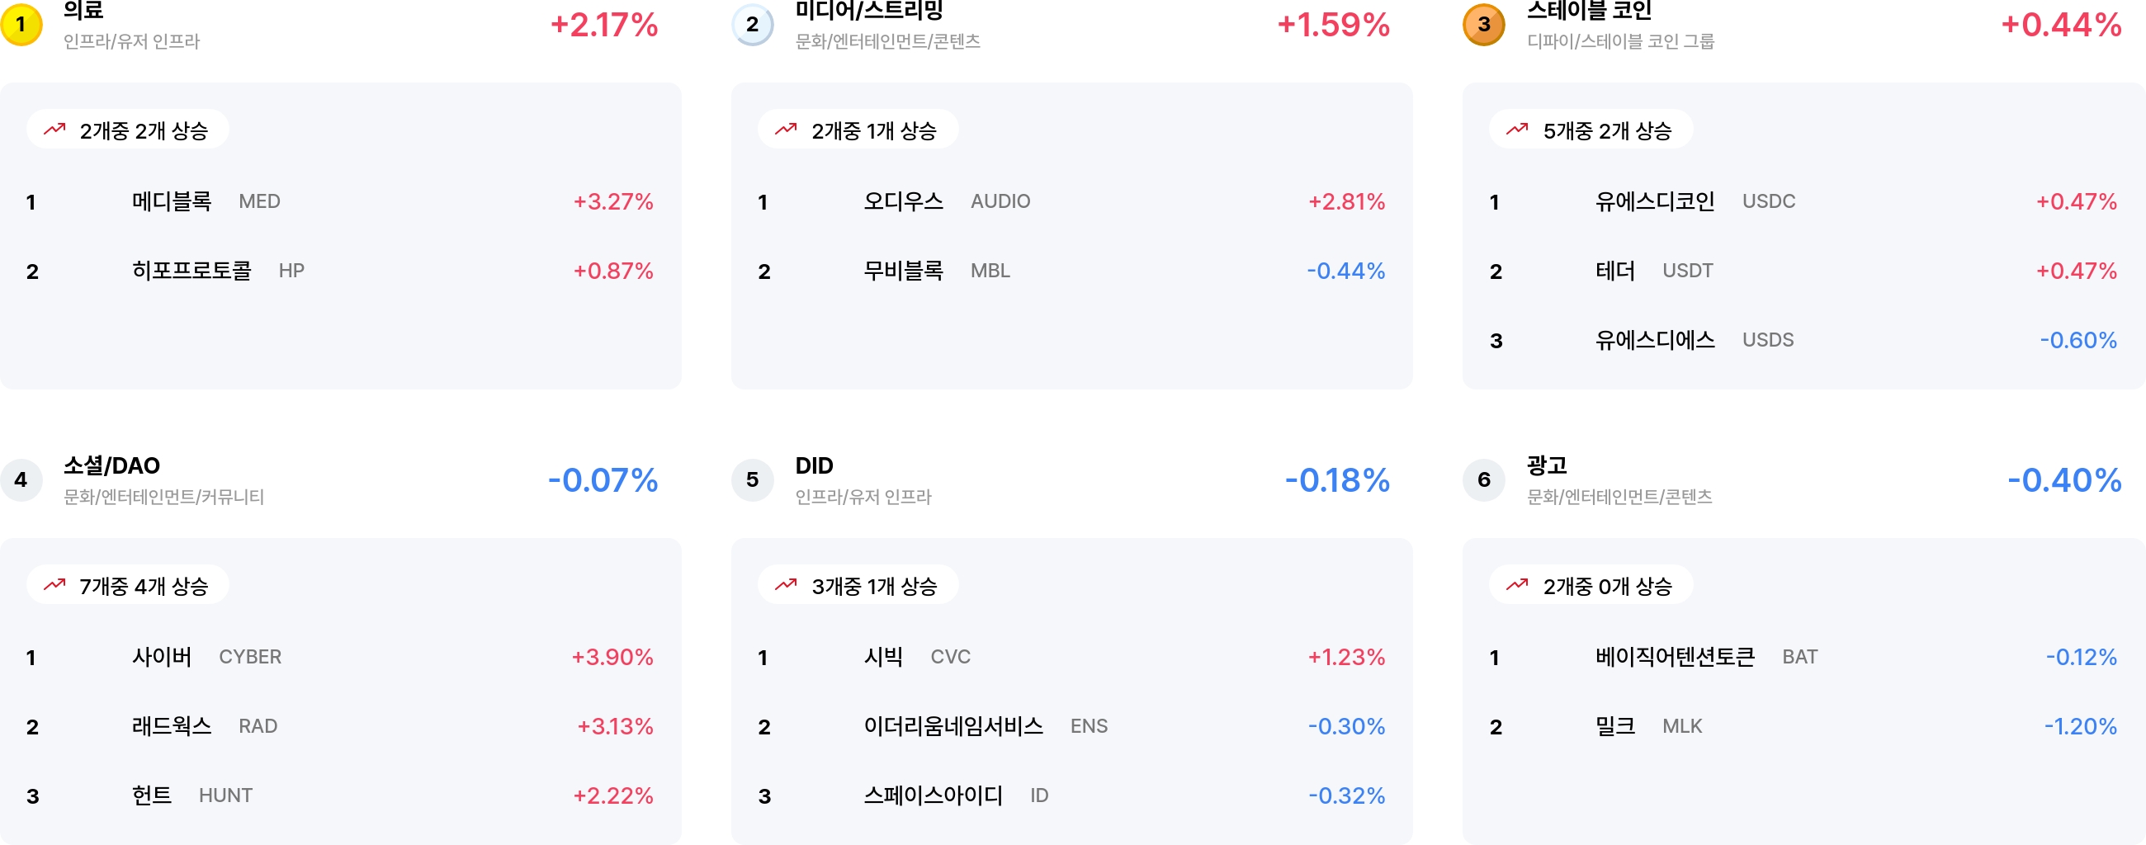This screenshot has height=845, width=2146.
Task: Click the trend arrow icon beside 7개중 4개 상승
Action: coord(55,584)
